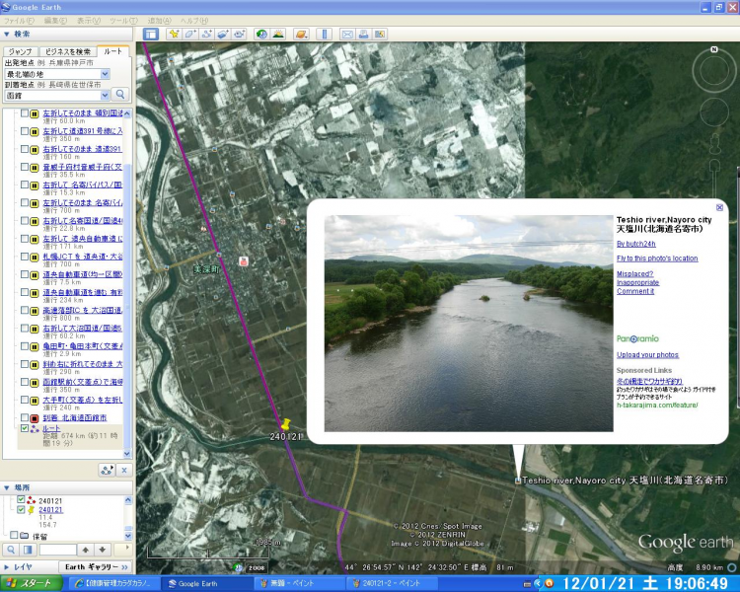
Task: Click the 'Upload your photos' link
Action: 647,355
